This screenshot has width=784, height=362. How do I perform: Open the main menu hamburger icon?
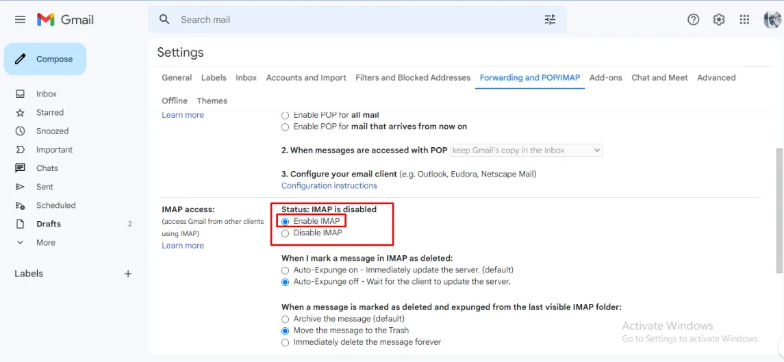point(20,20)
